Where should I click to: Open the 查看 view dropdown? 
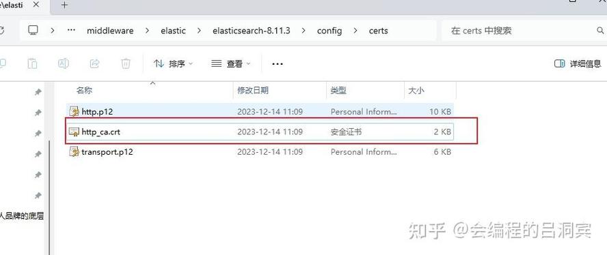pos(231,64)
